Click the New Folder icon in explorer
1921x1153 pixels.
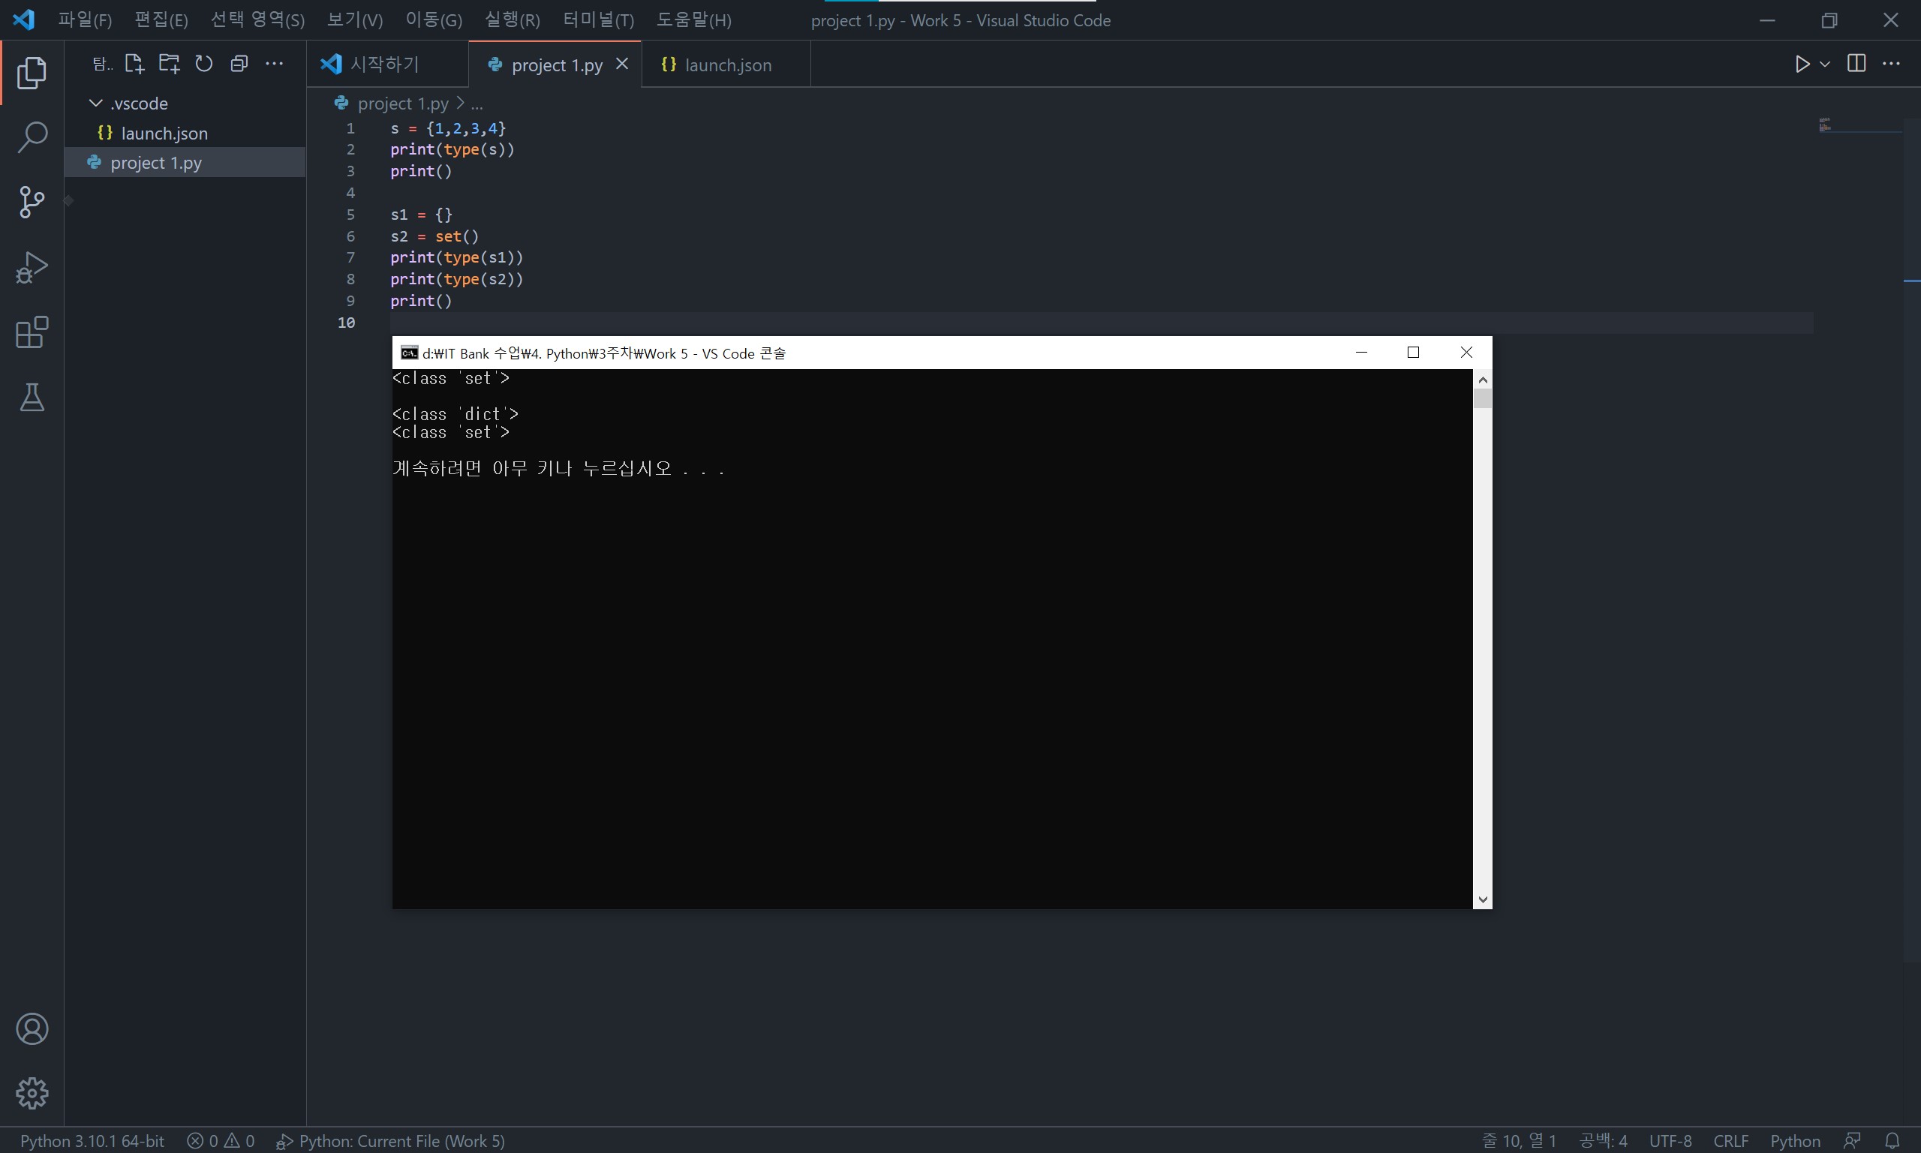click(170, 64)
